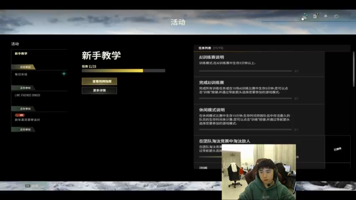Screen dimensions: 356x200
Task: Open the settings gear icon
Action: (x=336, y=16)
